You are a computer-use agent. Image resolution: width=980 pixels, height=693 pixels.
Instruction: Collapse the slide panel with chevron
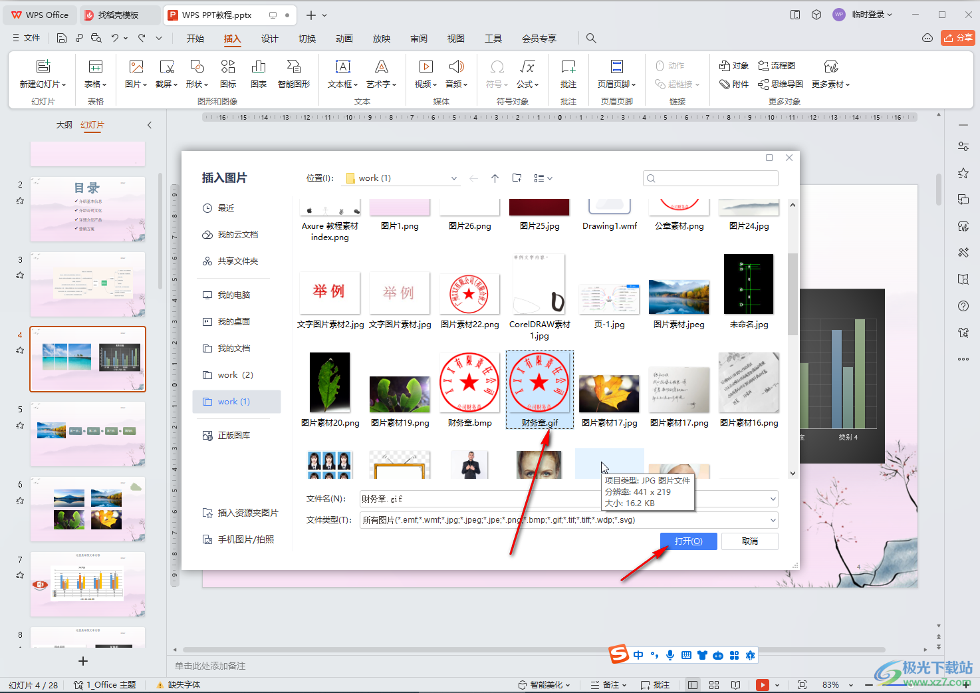[150, 125]
